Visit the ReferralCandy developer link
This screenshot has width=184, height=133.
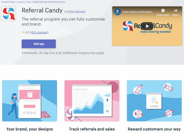pos(77,12)
